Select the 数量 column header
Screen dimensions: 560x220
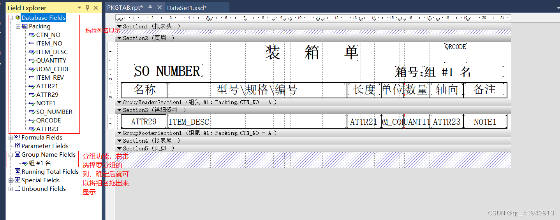click(417, 90)
